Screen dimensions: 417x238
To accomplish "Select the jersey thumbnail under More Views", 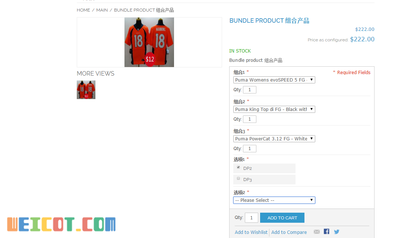I will coord(86,90).
